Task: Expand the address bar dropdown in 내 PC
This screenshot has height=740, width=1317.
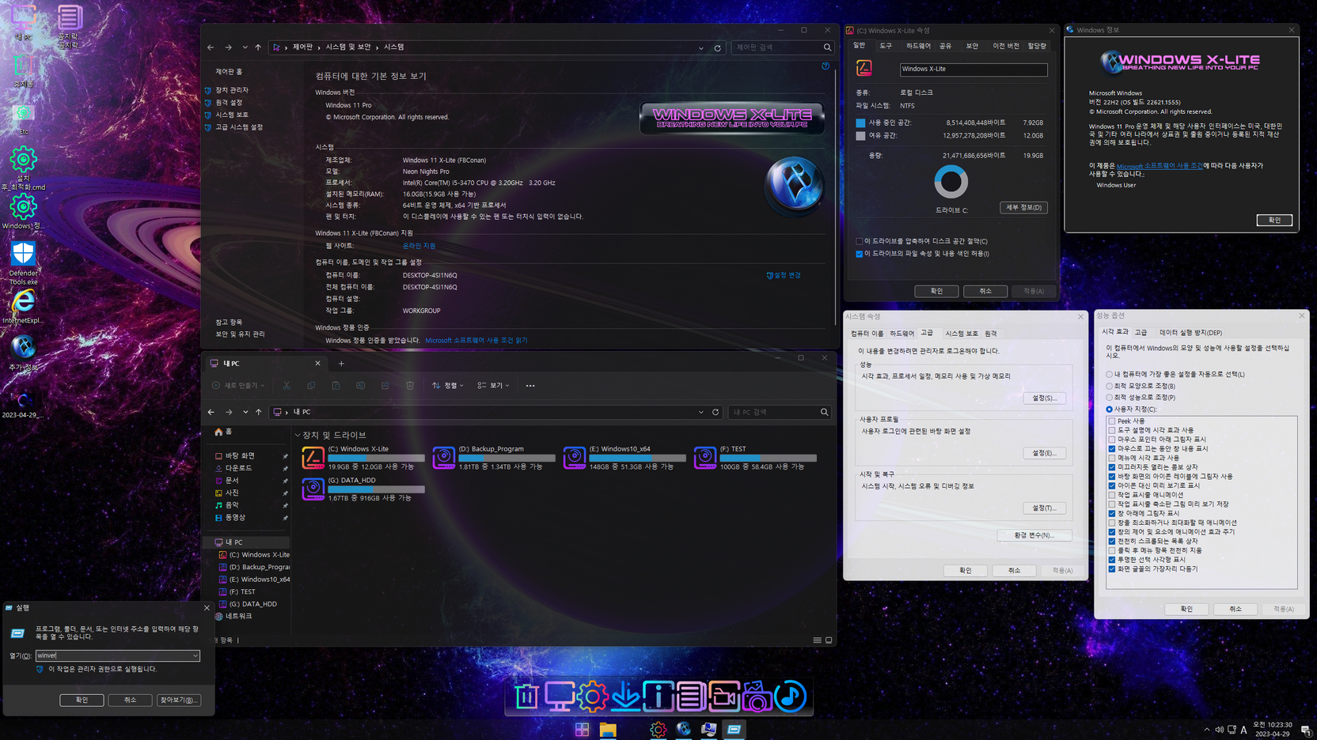Action: pyautogui.click(x=700, y=412)
